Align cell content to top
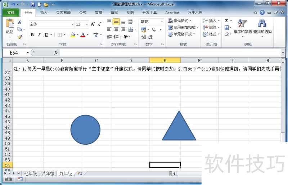The width and height of the screenshot is (288, 185). (109, 22)
